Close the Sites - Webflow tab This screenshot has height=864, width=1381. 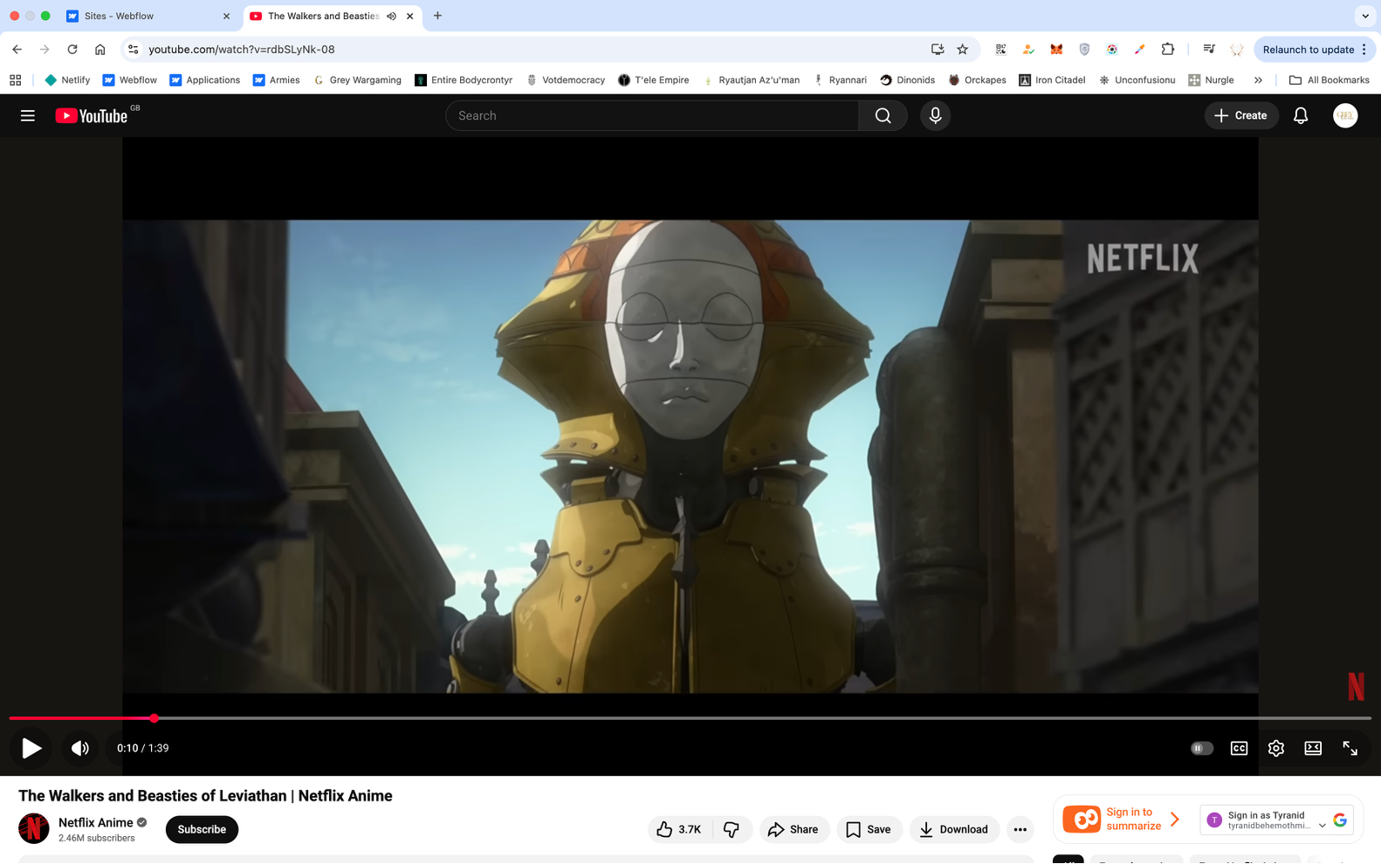(x=226, y=16)
